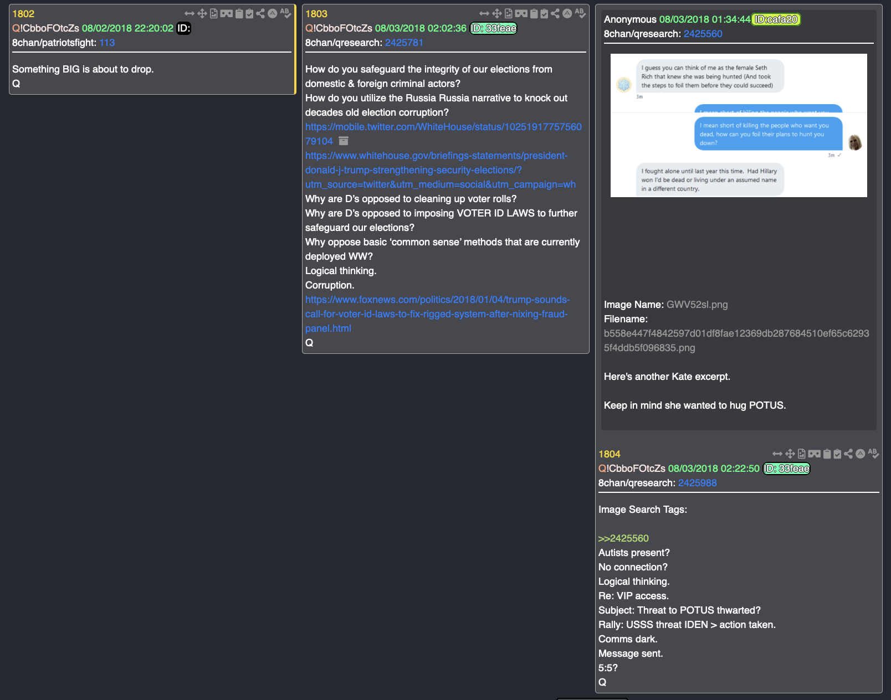Click VR goggles icon on post 1803
The width and height of the screenshot is (891, 700).
[x=521, y=13]
